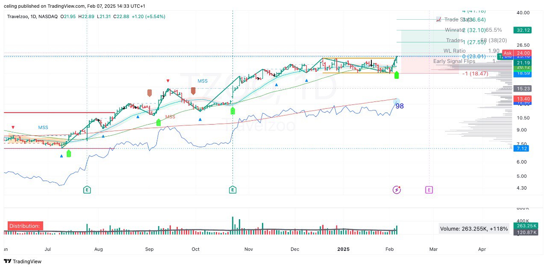Click the blue 98 rating label
Image resolution: width=547 pixels, height=268 pixels.
point(399,106)
